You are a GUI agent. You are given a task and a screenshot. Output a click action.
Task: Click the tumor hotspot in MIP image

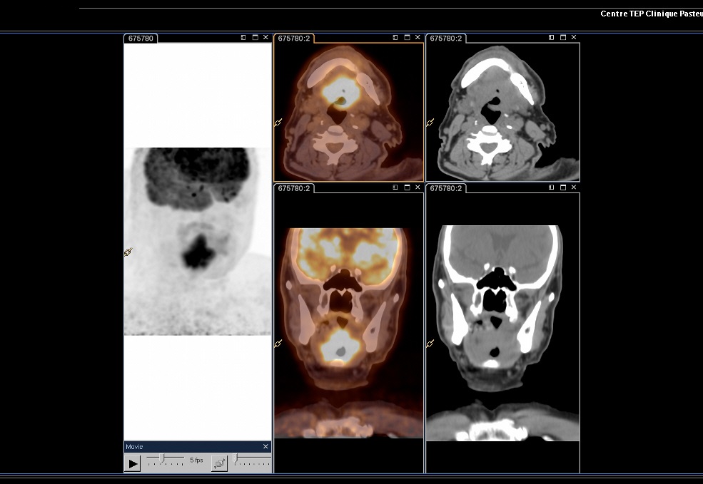coord(198,252)
